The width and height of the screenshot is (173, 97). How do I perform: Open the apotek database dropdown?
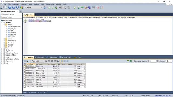[x=42, y=8]
